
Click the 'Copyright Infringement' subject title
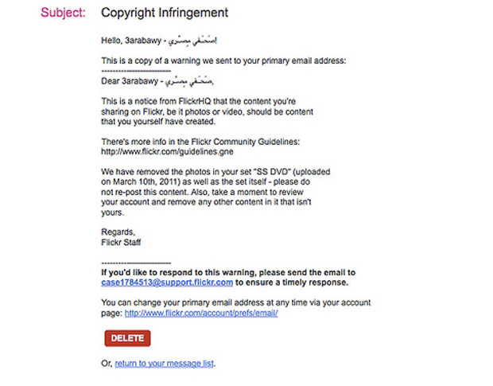click(x=165, y=14)
